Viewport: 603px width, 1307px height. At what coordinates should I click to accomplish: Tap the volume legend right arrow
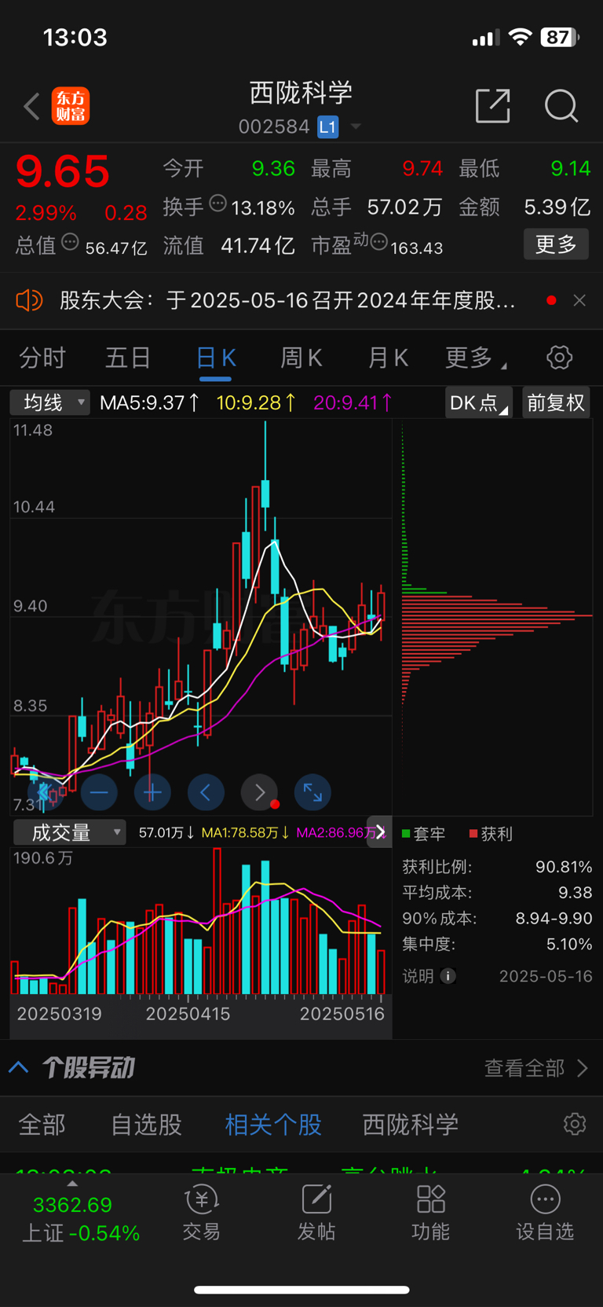pyautogui.click(x=380, y=832)
